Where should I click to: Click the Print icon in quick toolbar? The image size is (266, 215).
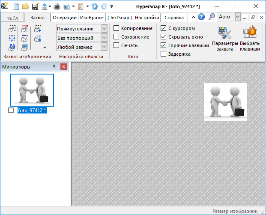[57, 6]
